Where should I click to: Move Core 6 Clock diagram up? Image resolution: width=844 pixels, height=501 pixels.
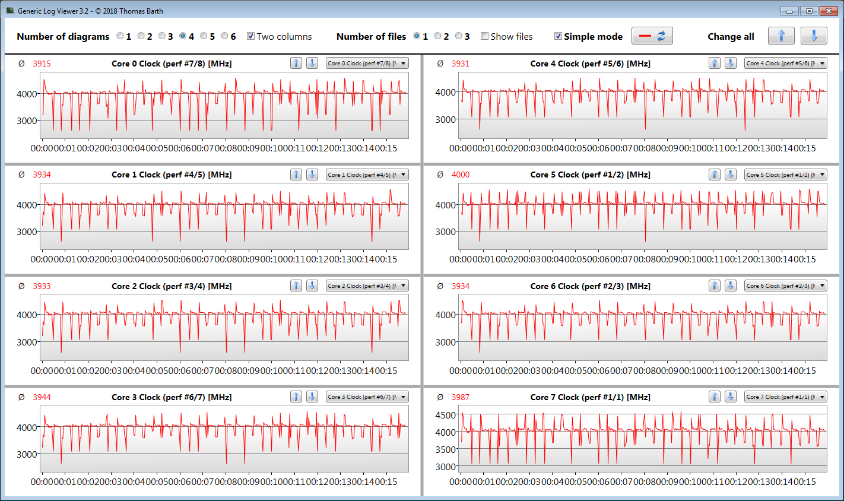[715, 286]
